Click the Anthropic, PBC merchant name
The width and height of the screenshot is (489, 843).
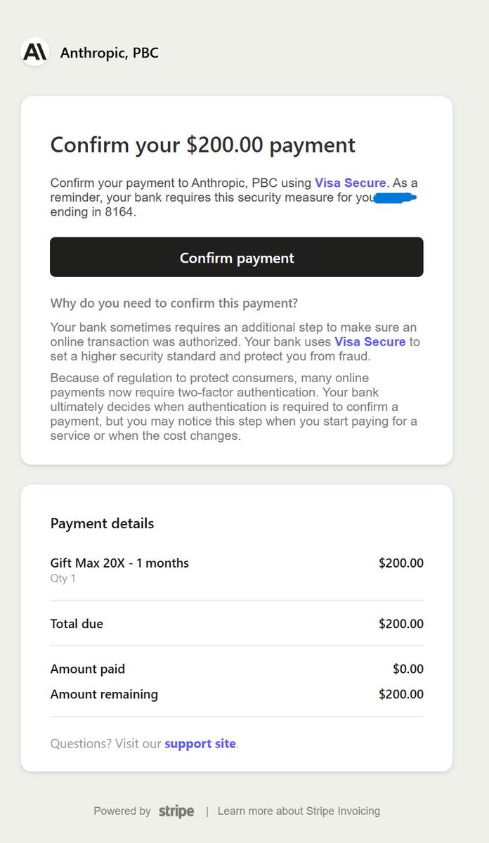[x=110, y=53]
